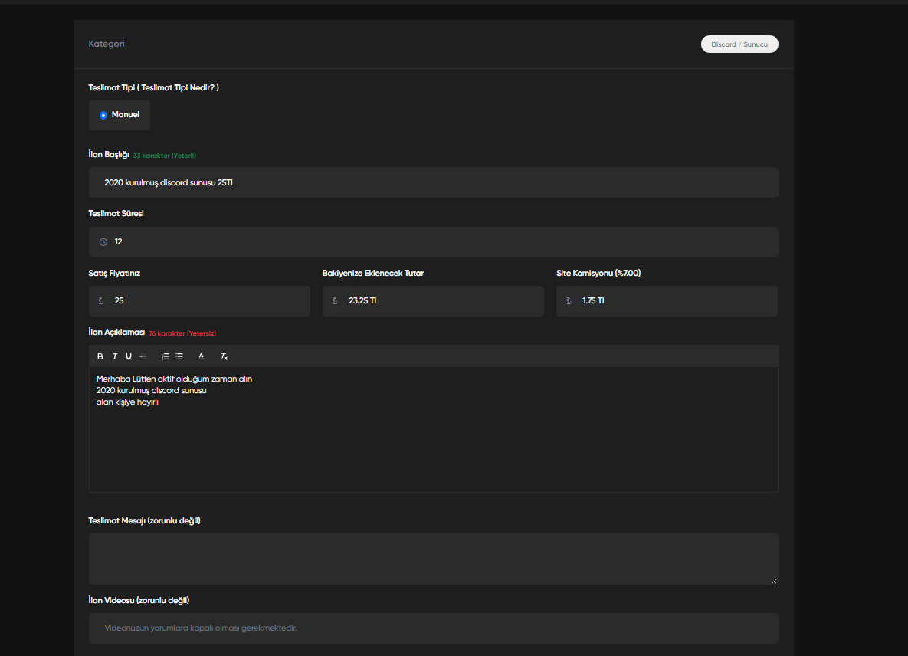Click the Kategori heading label

[x=106, y=44]
